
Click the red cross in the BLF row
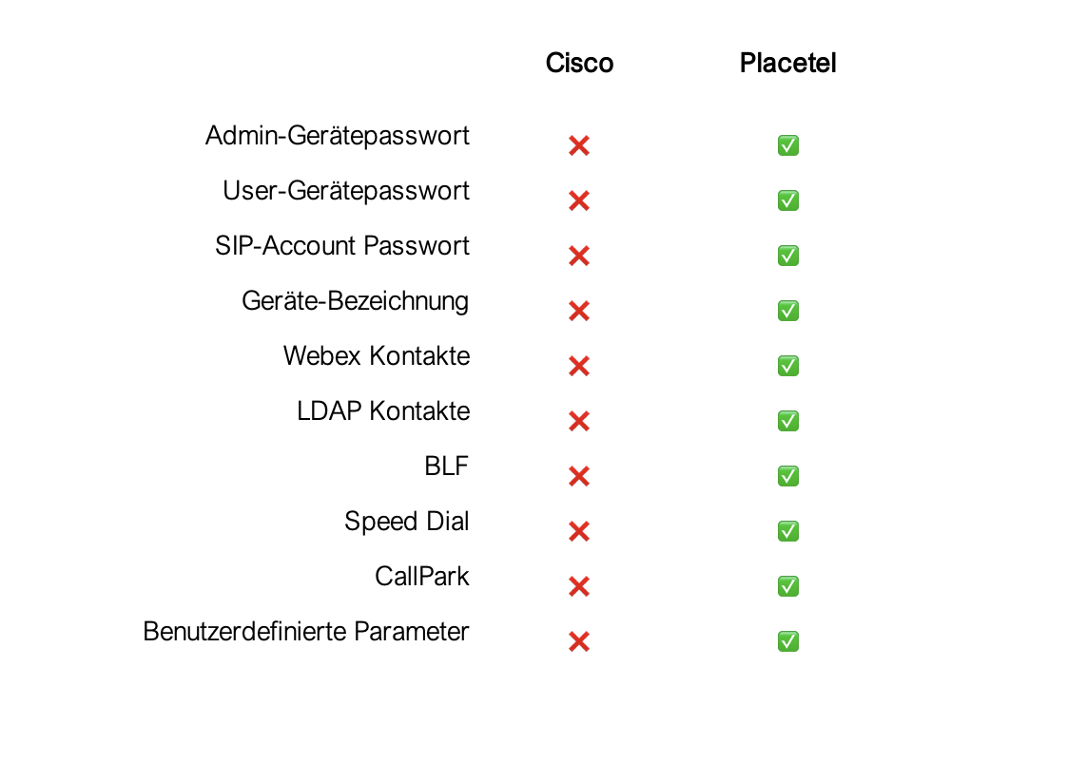[x=578, y=476]
